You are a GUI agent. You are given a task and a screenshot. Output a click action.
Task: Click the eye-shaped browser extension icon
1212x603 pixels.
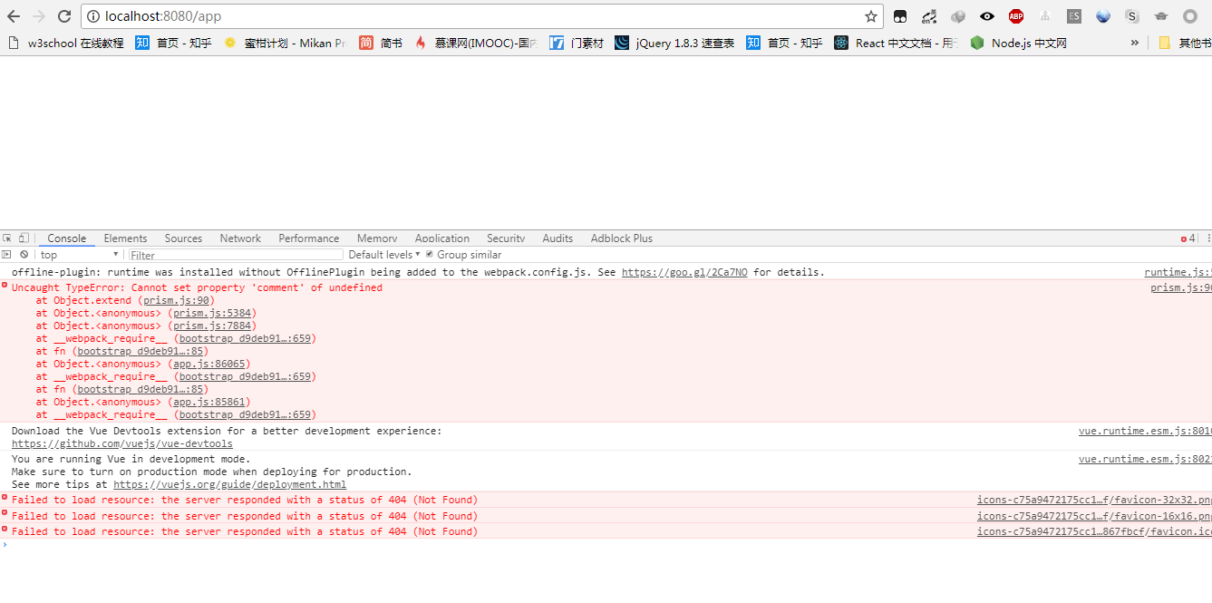coord(987,15)
